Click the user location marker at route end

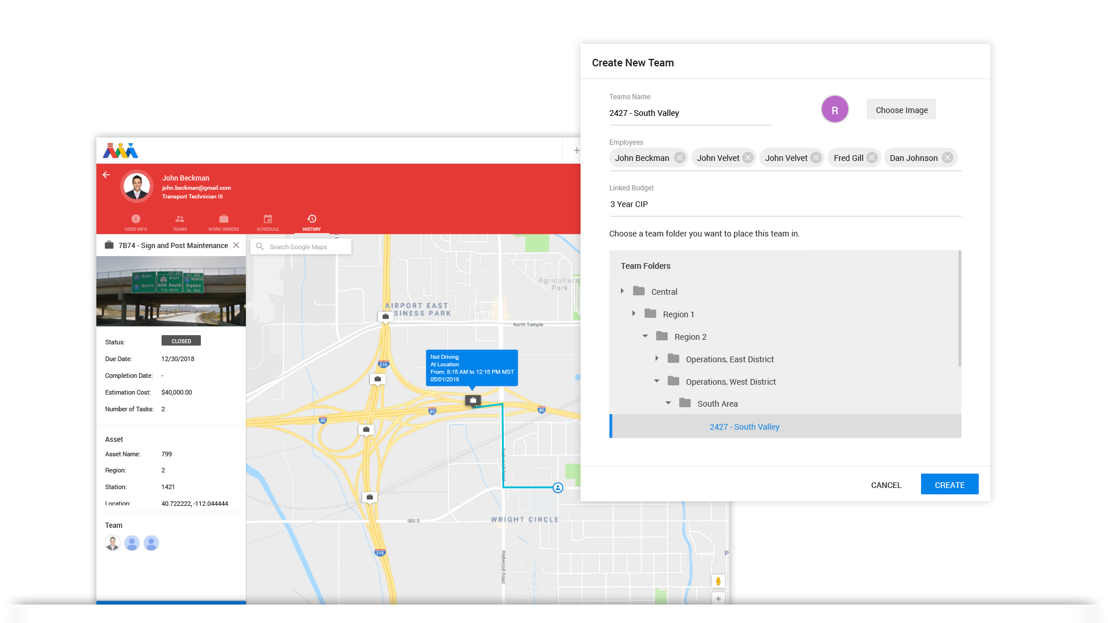pyautogui.click(x=558, y=488)
